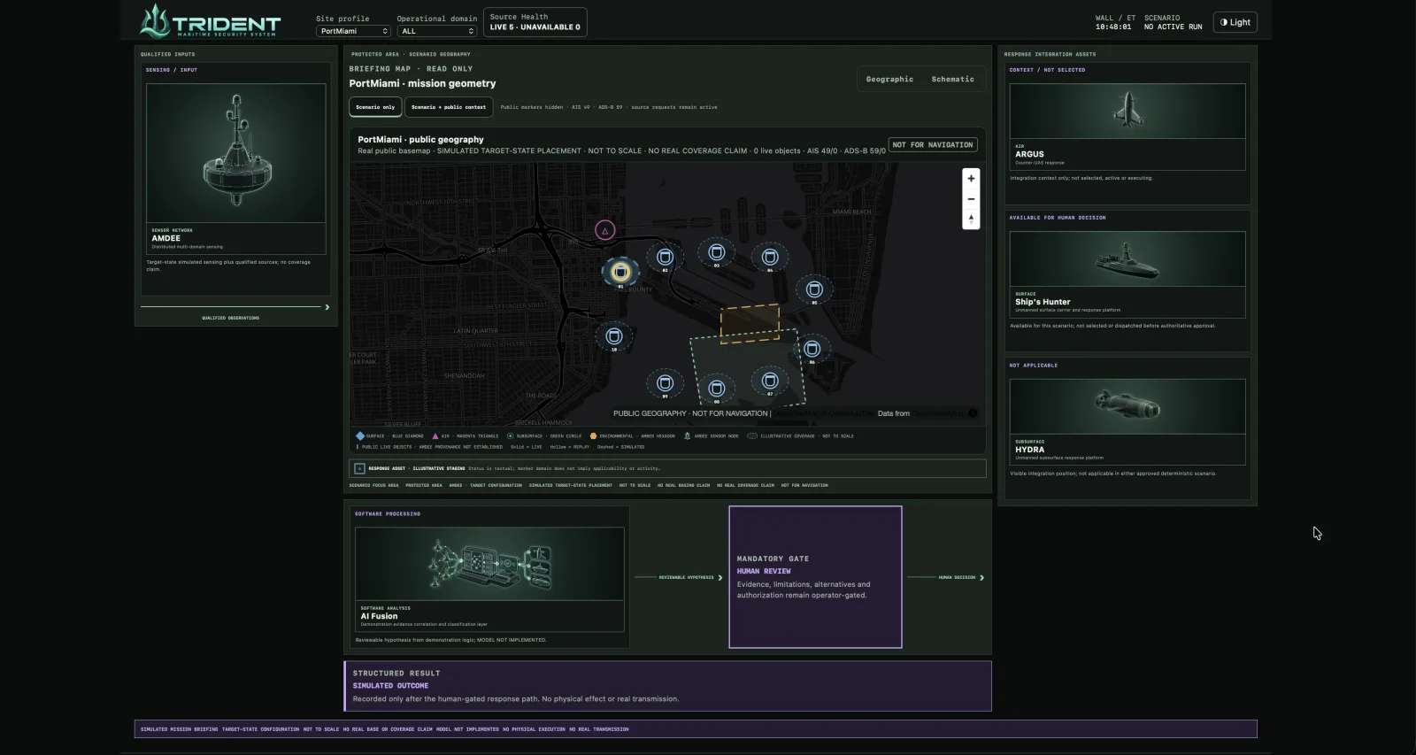Switch to the Schematic map tab
1416x755 pixels.
click(x=952, y=79)
